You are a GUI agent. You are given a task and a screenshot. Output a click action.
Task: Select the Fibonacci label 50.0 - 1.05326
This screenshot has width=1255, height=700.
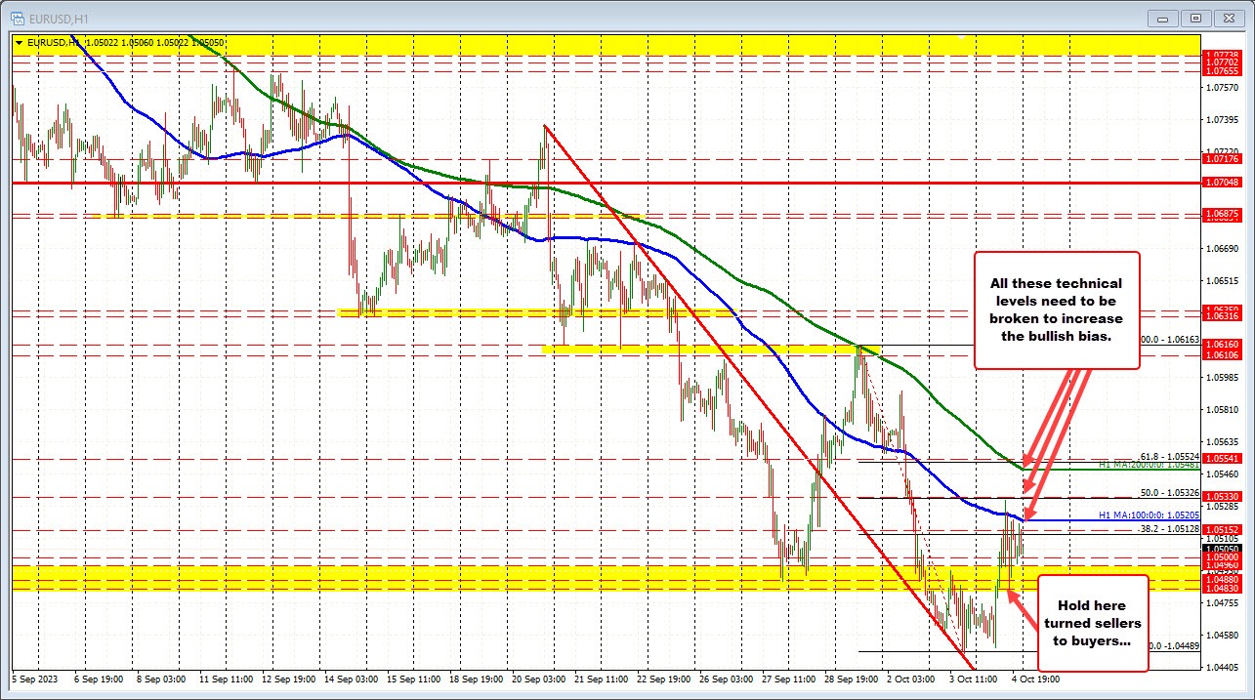1169,493
